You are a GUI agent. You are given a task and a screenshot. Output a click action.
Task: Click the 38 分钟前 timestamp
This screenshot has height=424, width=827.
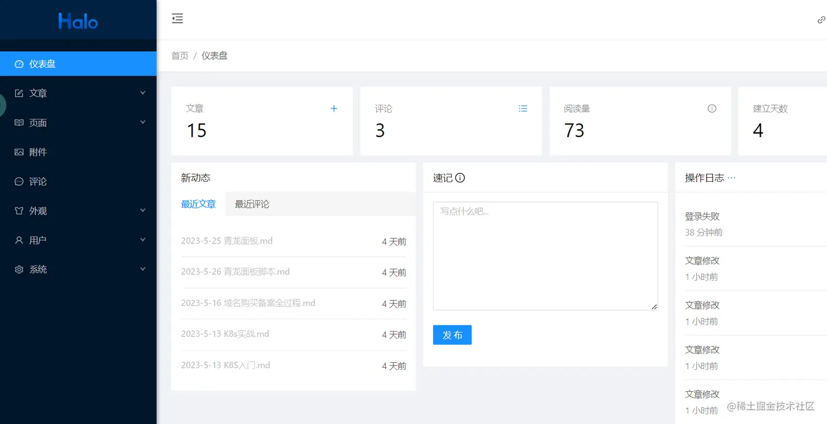pos(703,233)
